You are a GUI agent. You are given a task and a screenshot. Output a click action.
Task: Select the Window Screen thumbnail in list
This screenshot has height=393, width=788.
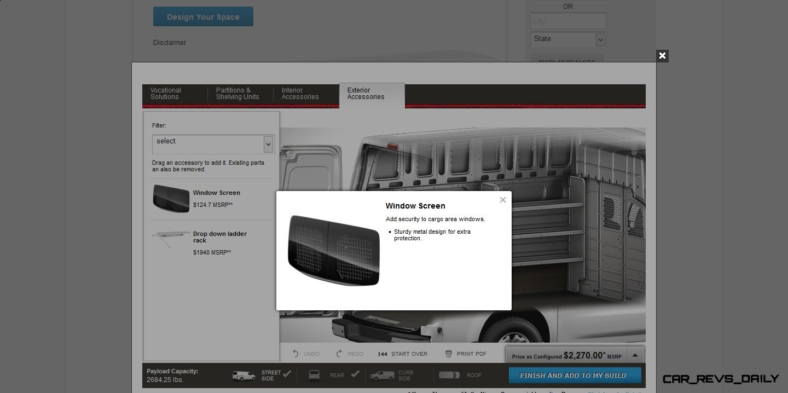[x=171, y=198]
